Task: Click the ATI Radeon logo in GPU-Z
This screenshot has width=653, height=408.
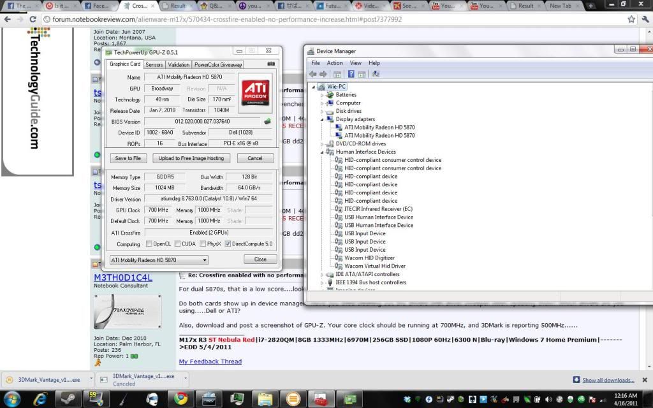Action: 255,93
